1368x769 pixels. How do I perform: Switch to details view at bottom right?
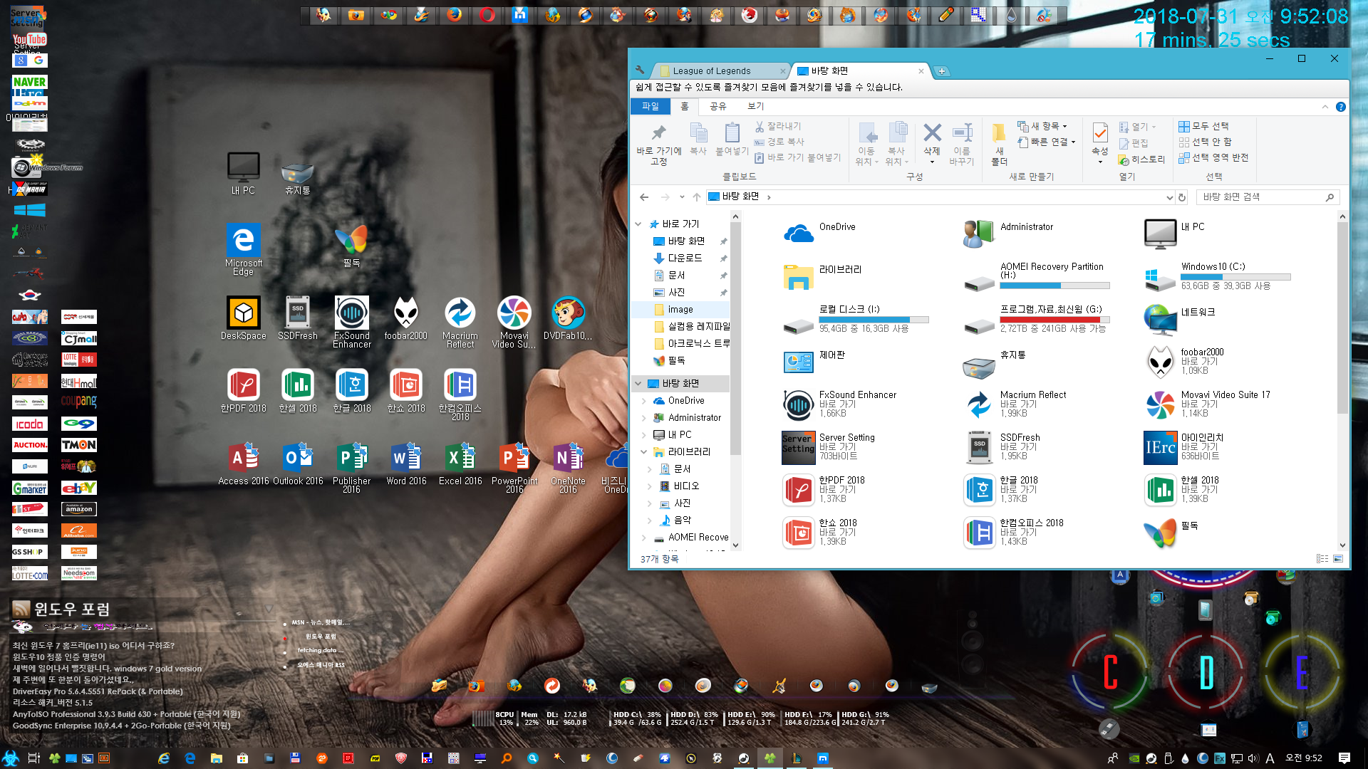click(x=1322, y=559)
